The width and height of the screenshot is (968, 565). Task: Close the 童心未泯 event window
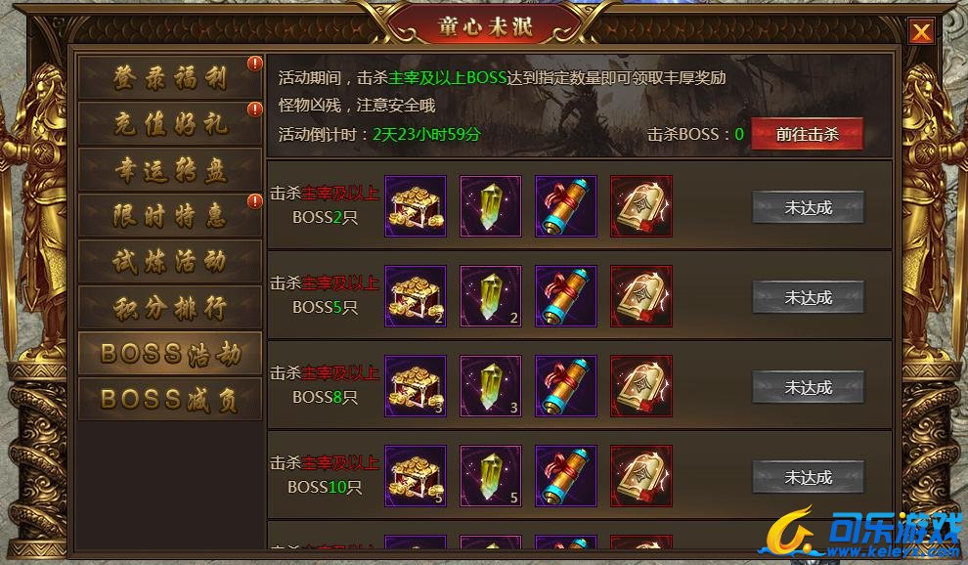click(x=921, y=31)
